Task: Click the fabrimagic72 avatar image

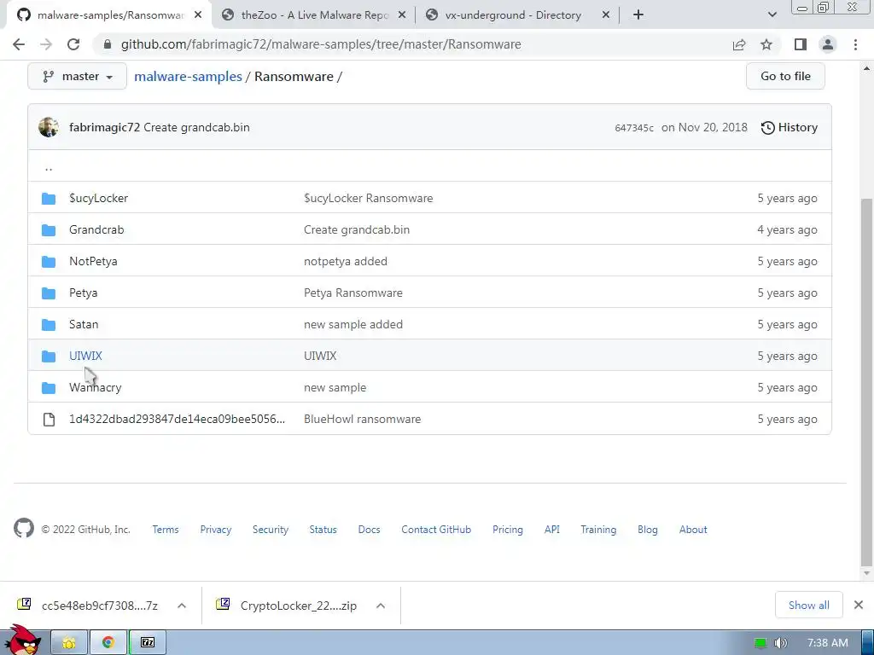Action: point(49,127)
